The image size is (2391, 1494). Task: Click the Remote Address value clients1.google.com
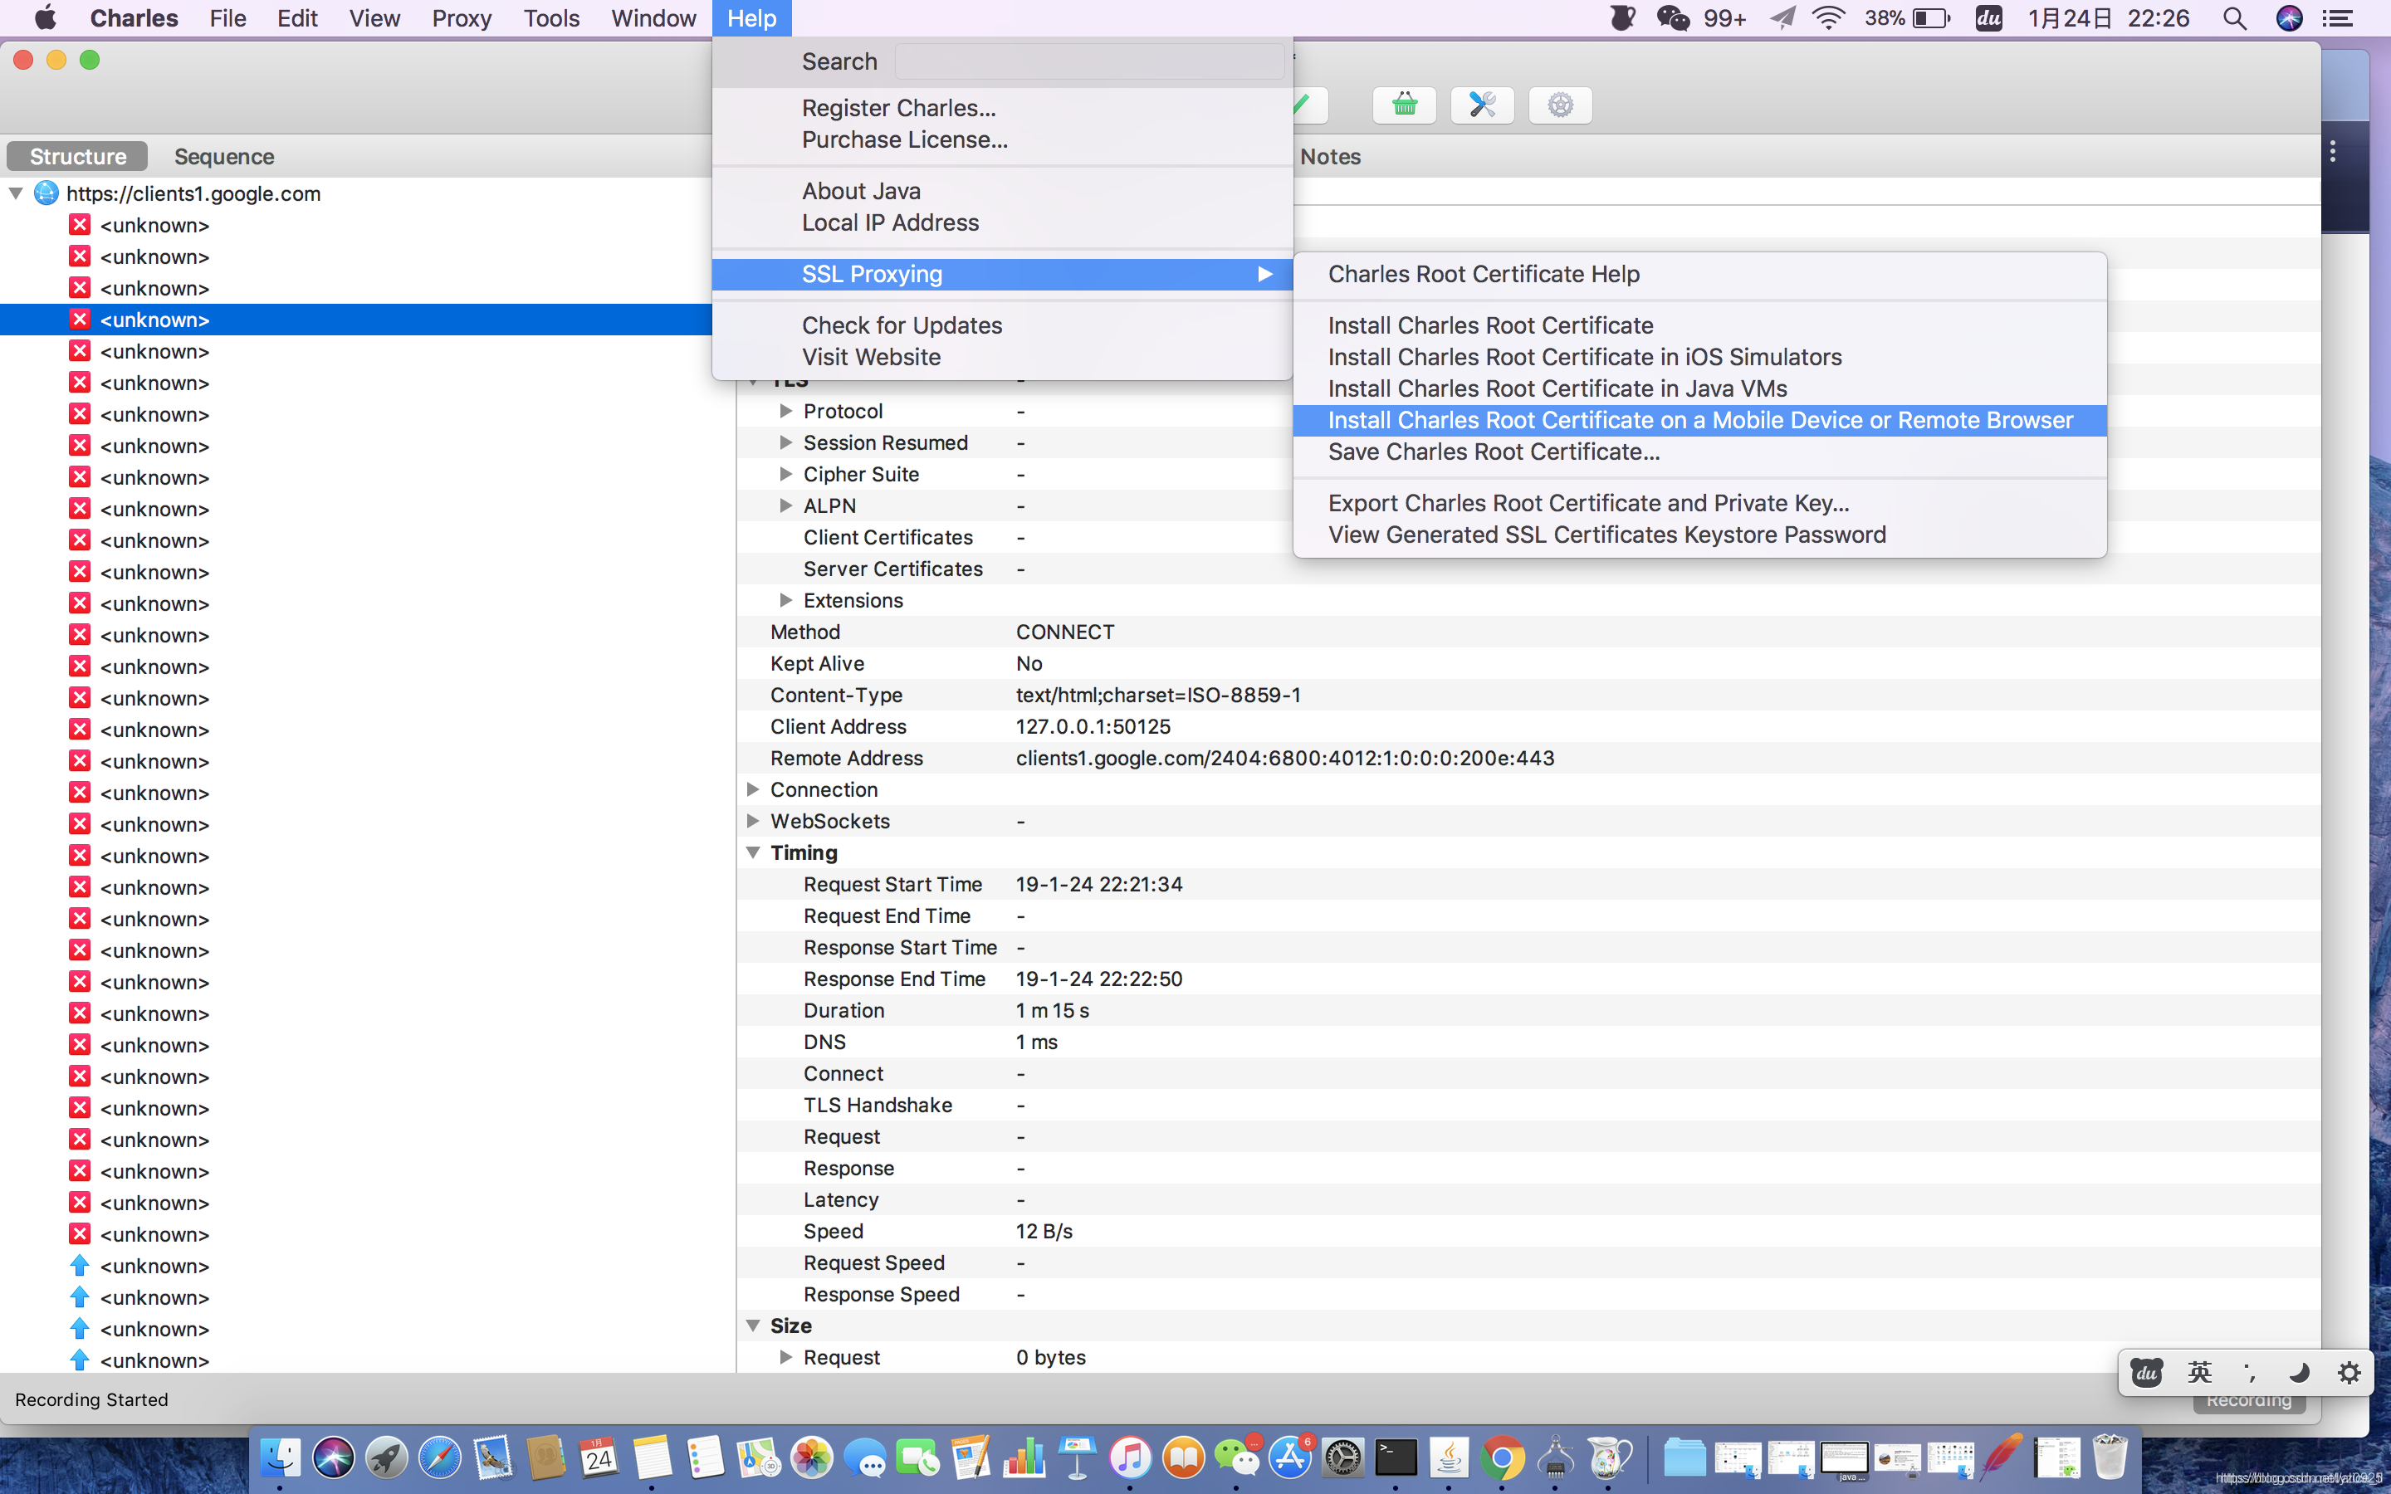click(x=1284, y=758)
